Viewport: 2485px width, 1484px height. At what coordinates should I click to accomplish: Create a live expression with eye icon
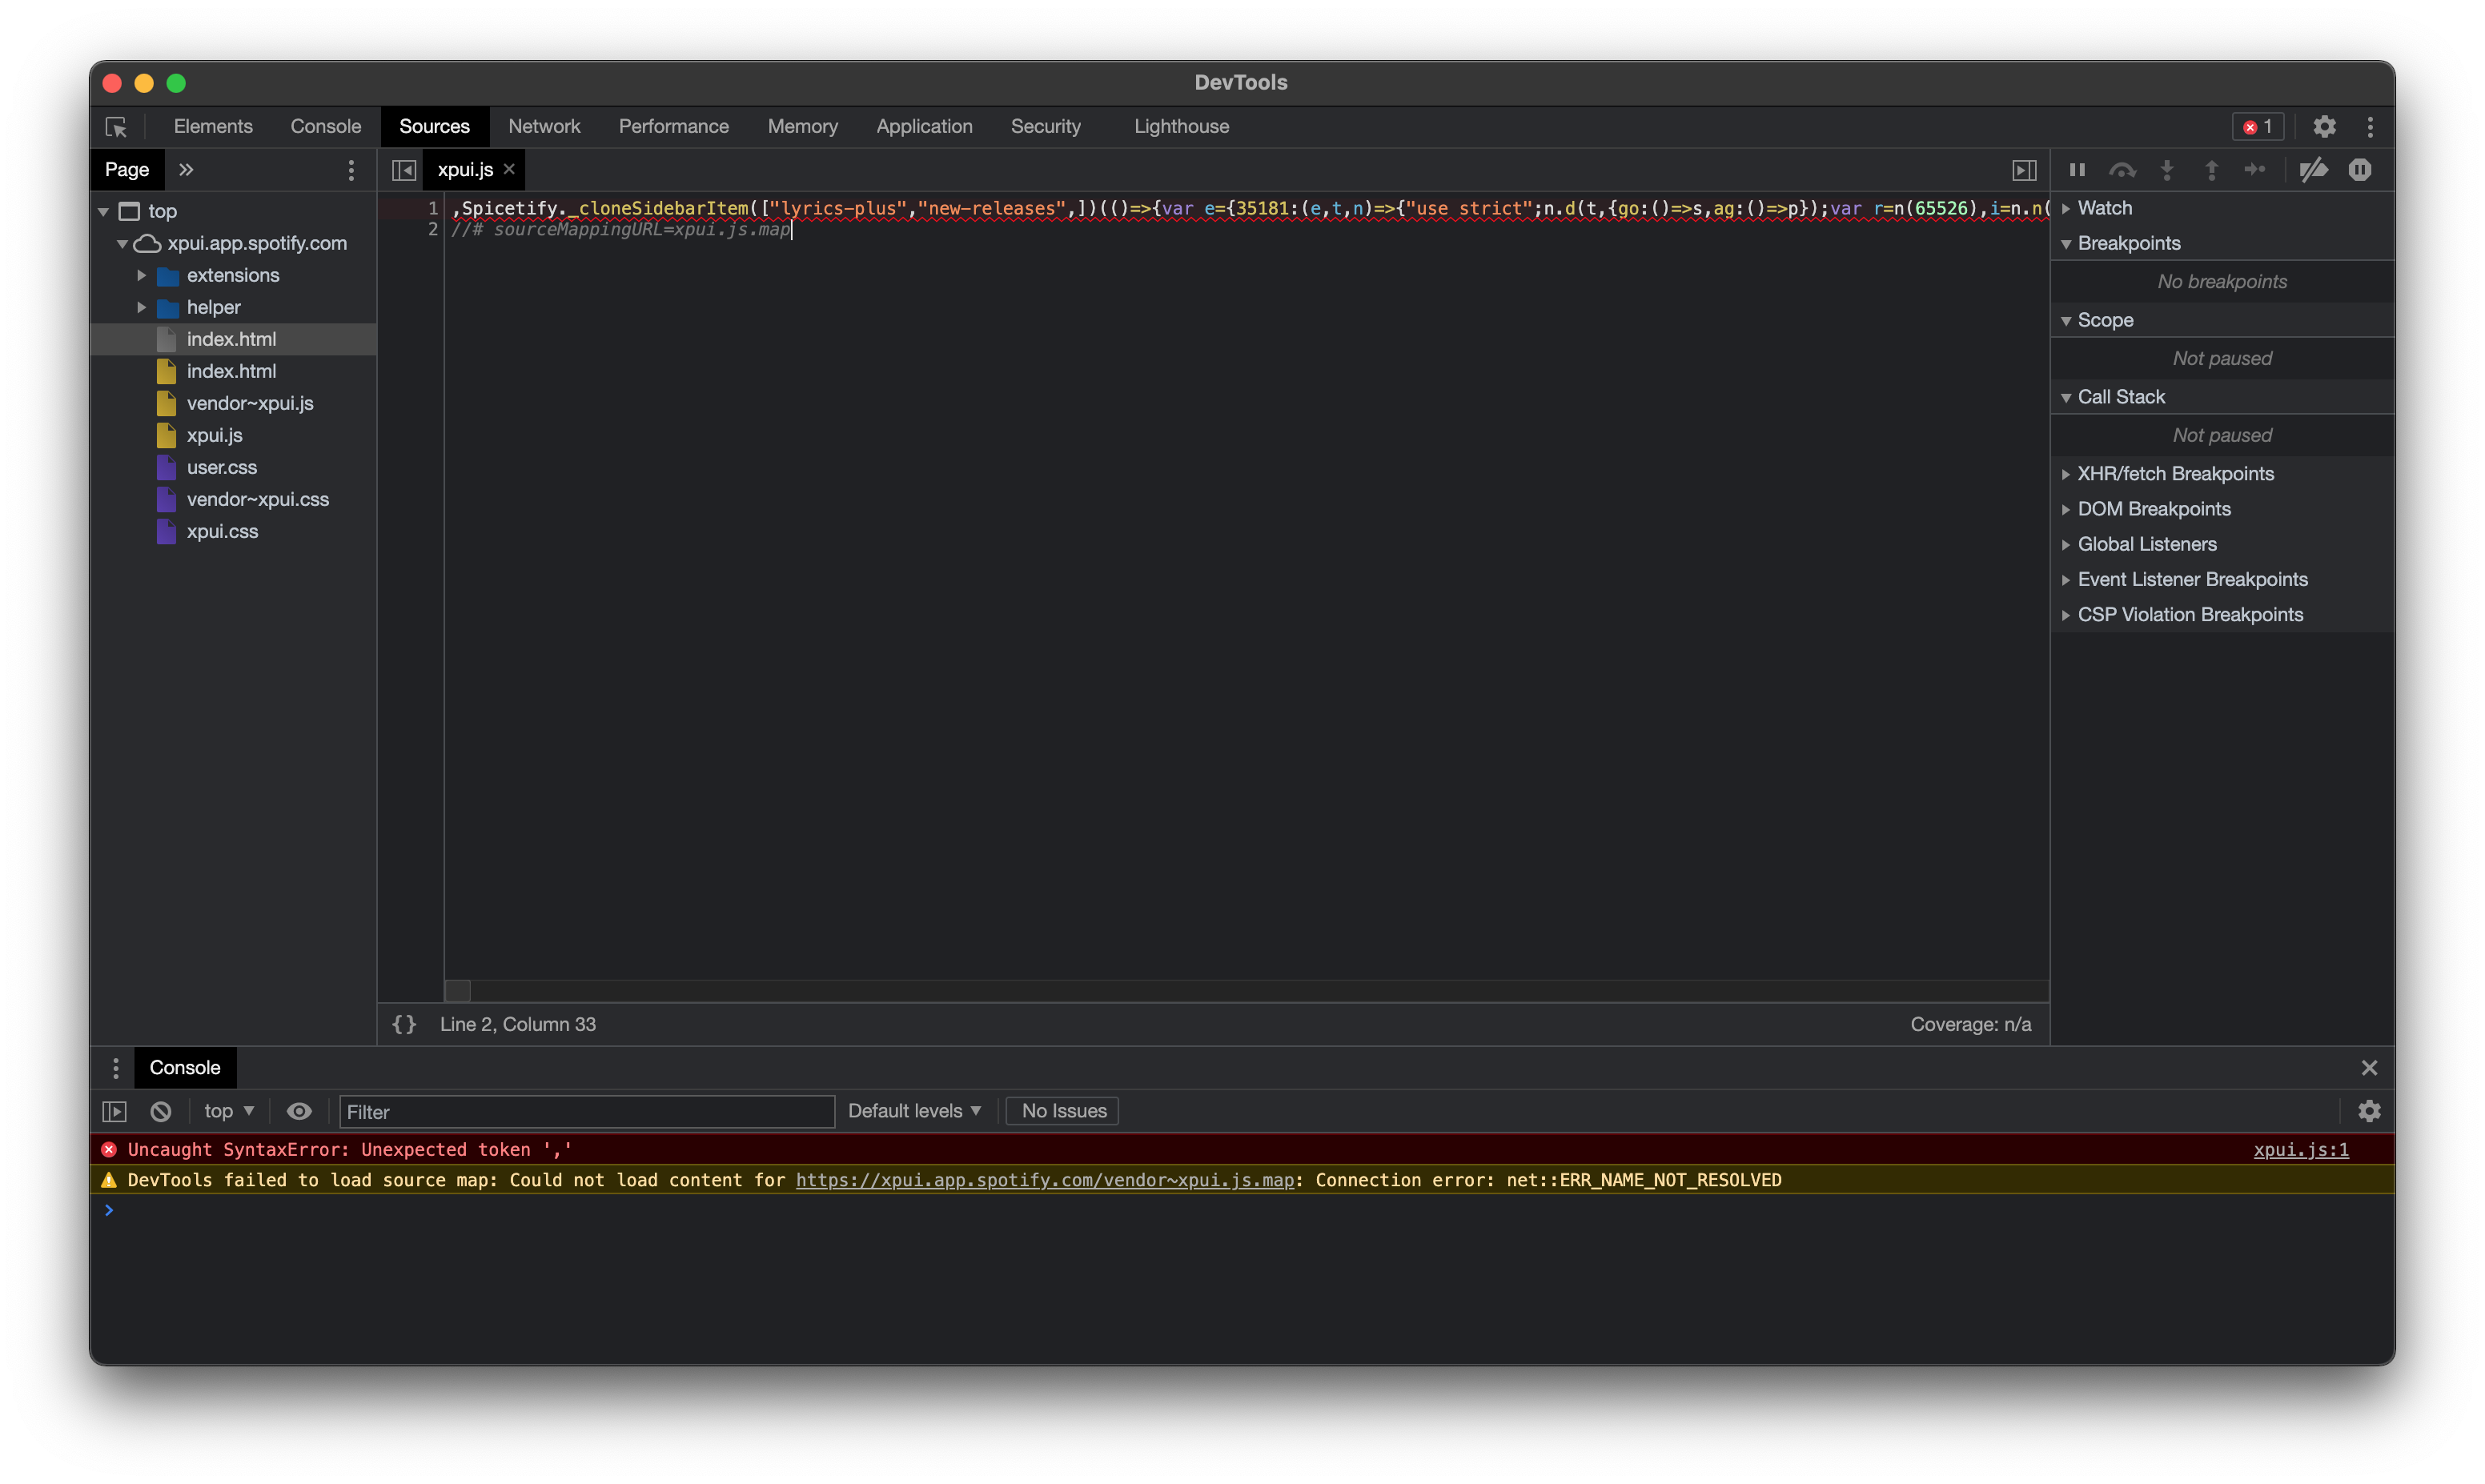(x=299, y=1111)
